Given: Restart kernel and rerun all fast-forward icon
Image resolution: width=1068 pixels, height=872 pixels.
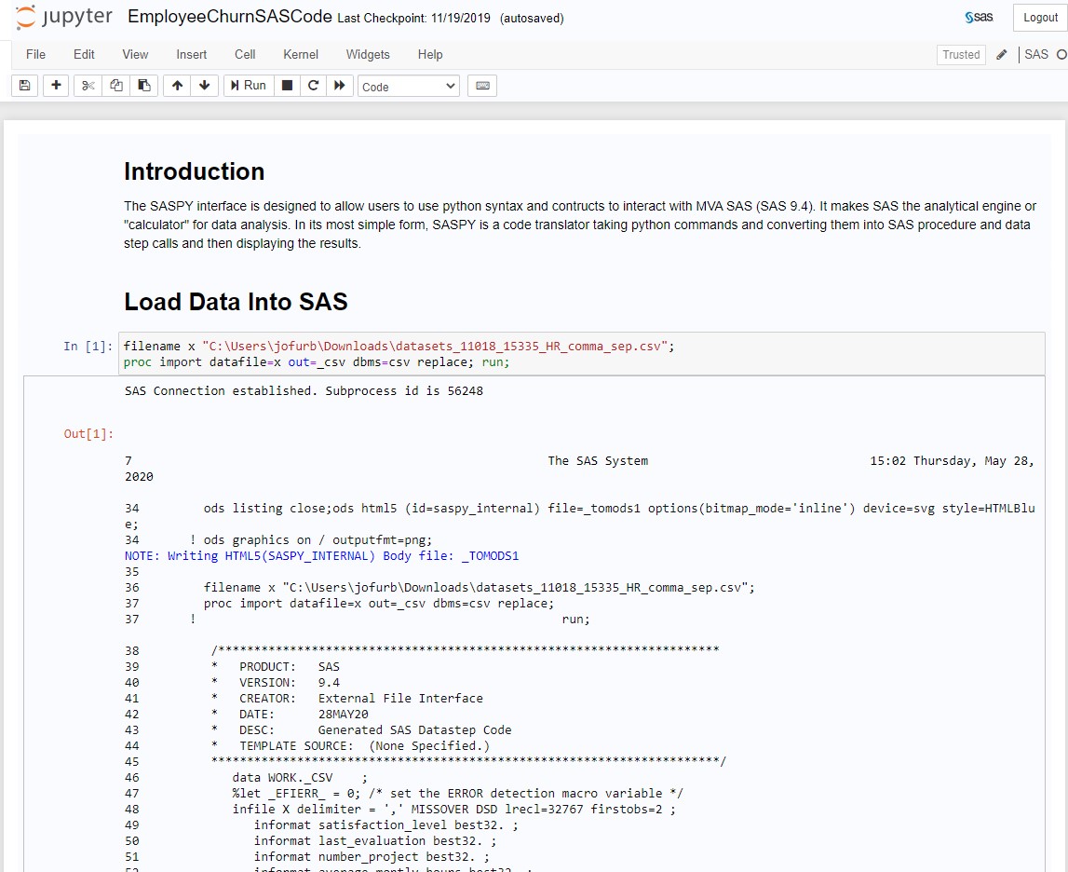Looking at the screenshot, I should pos(339,86).
